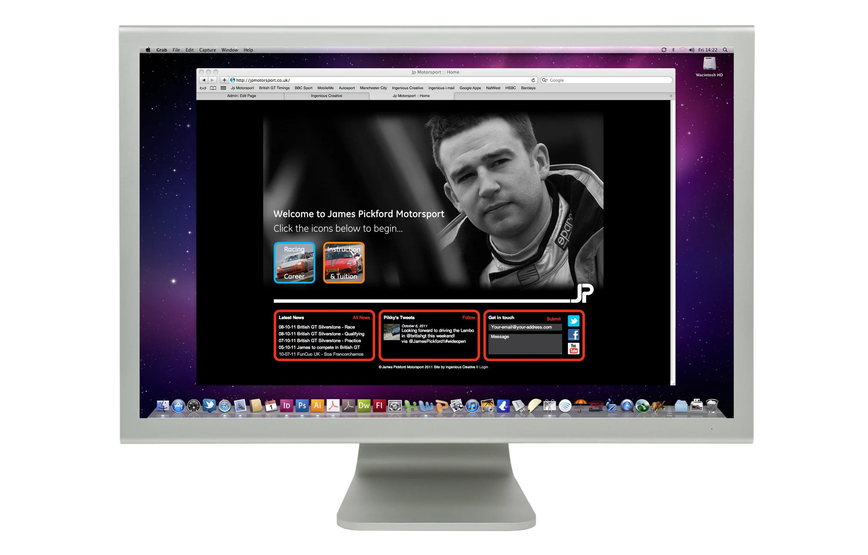
Task: Open the British GT Timings bookmark
Action: (274, 88)
